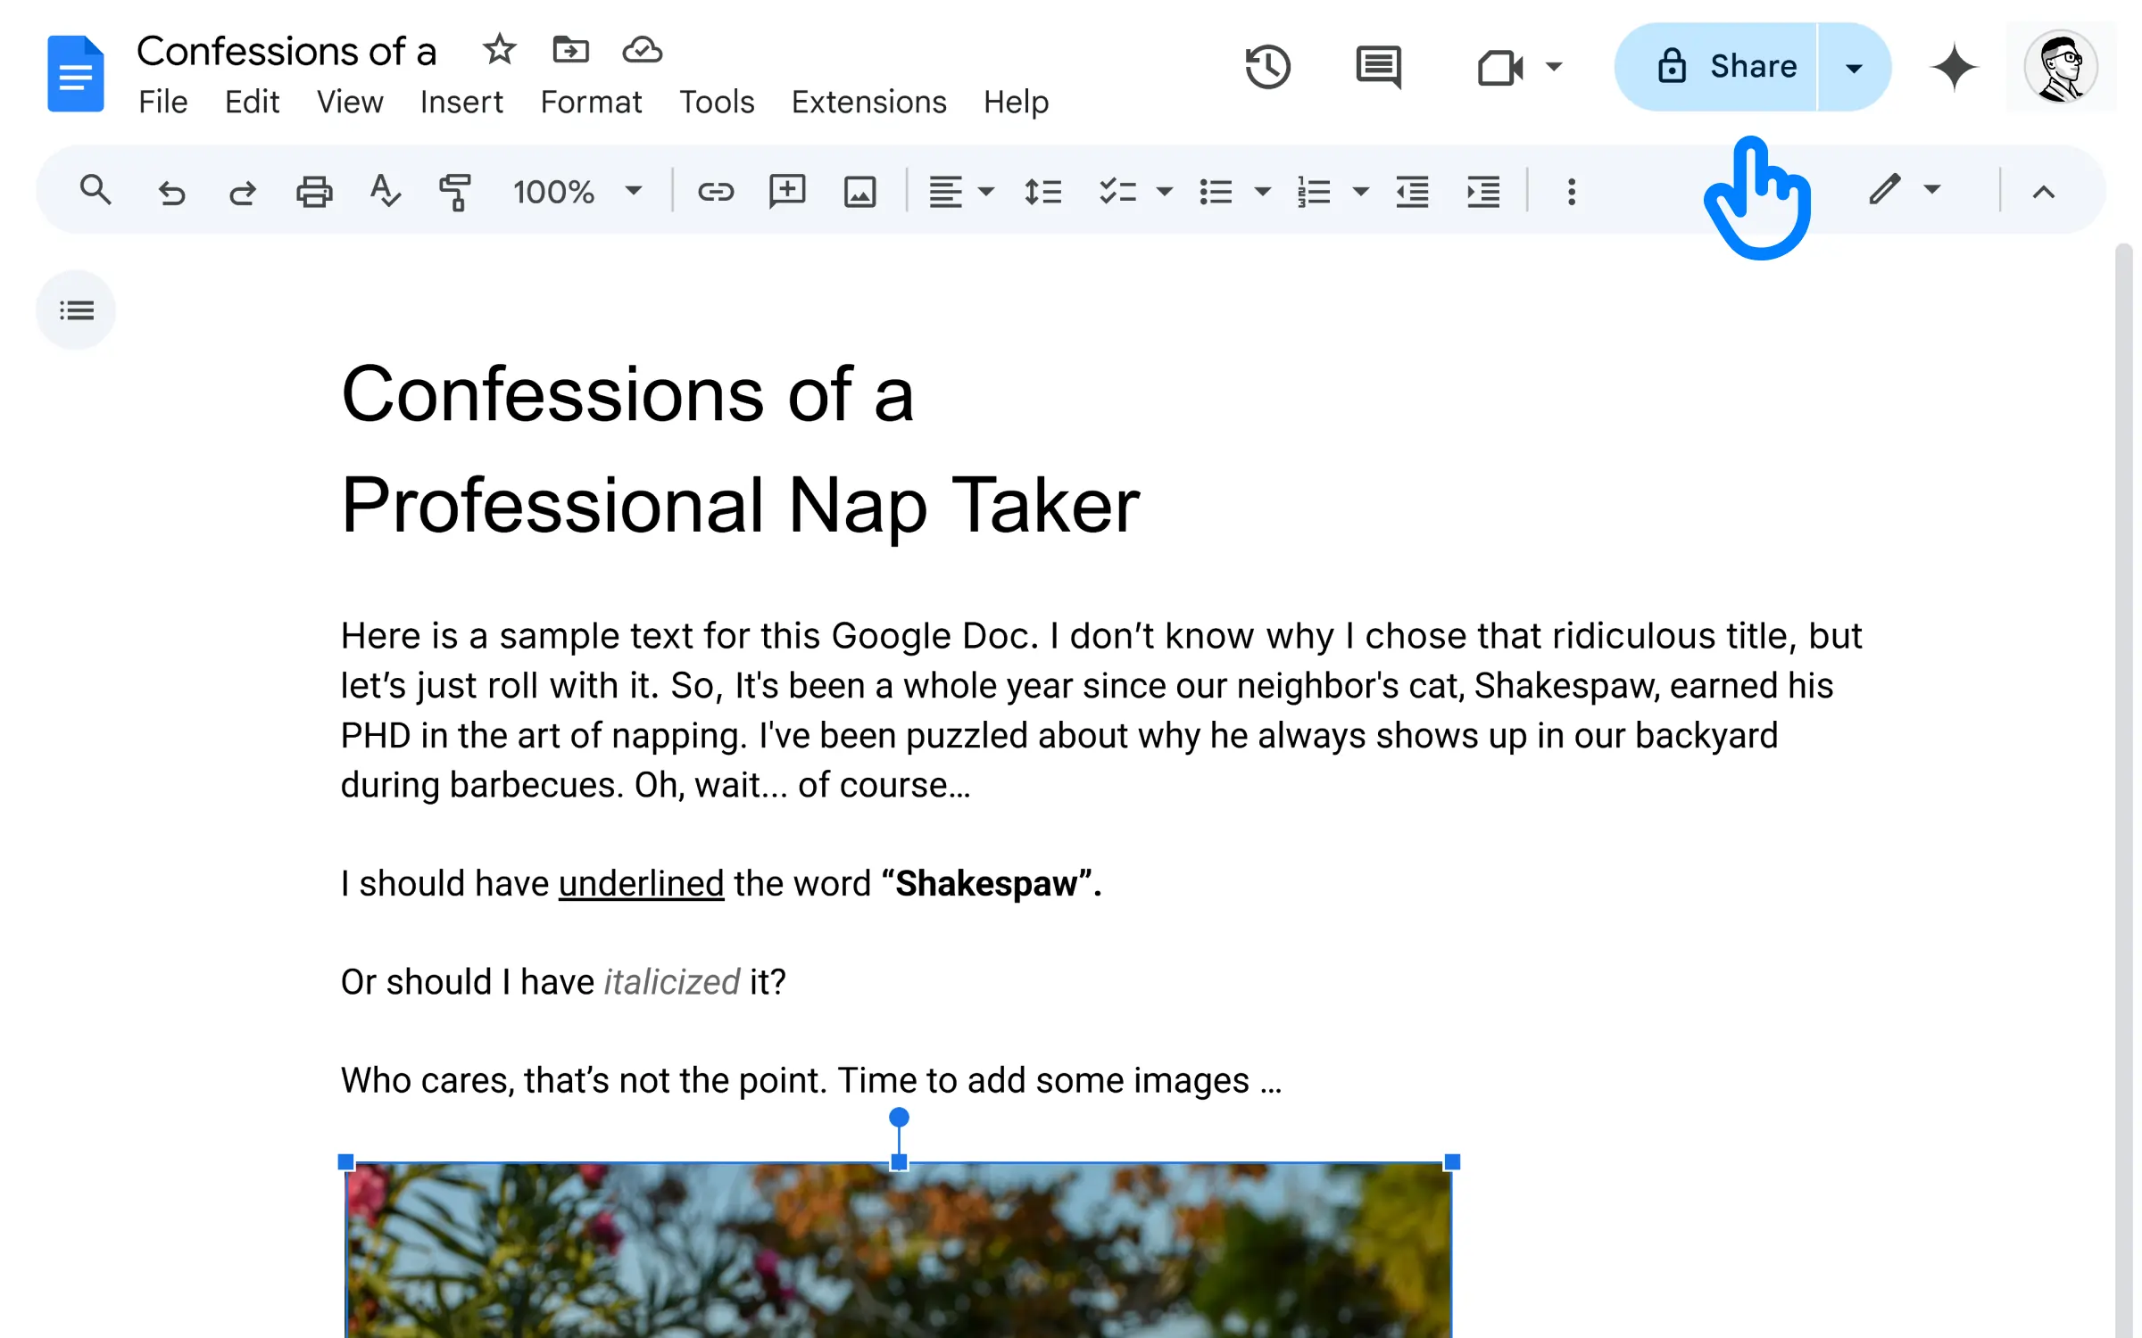Click the heading 'Professional Nap Taker'
2142x1338 pixels.
coord(740,506)
